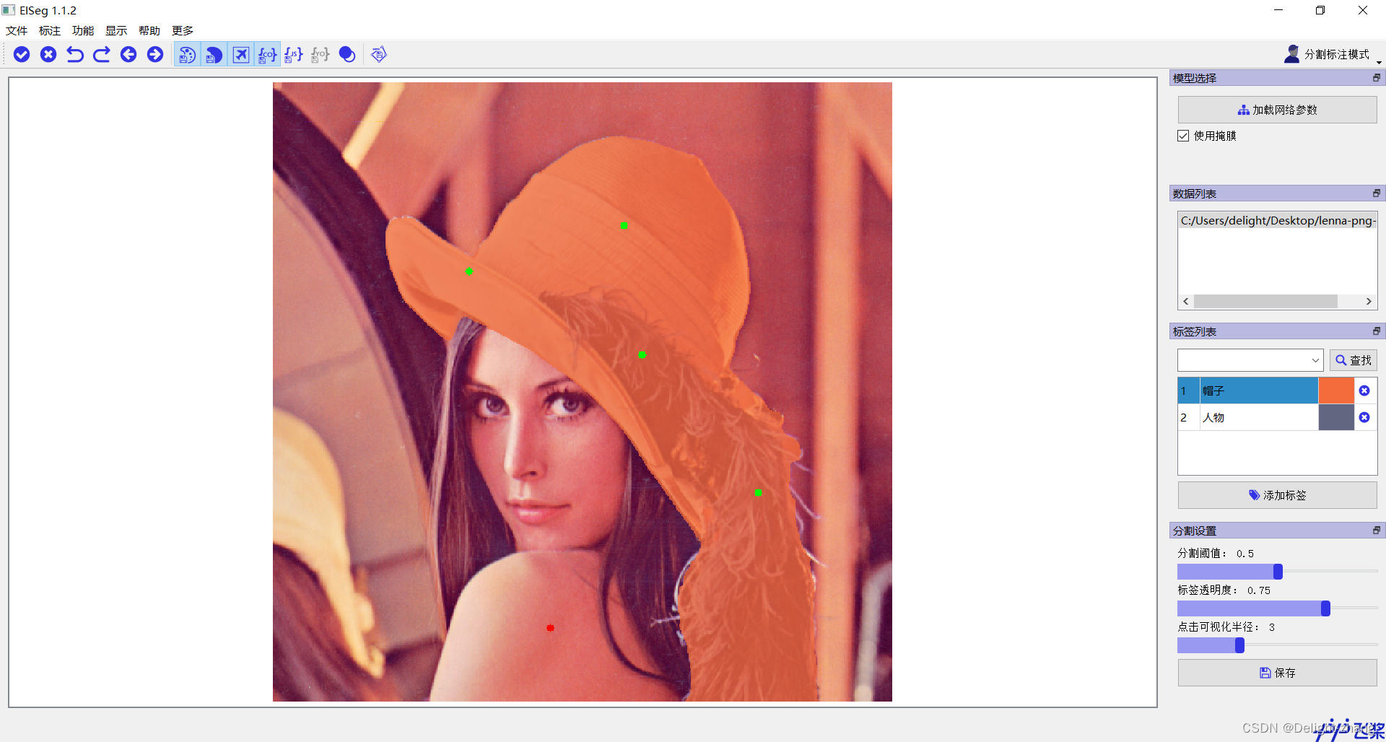
Task: Click 加载网络参数 button
Action: 1277,110
